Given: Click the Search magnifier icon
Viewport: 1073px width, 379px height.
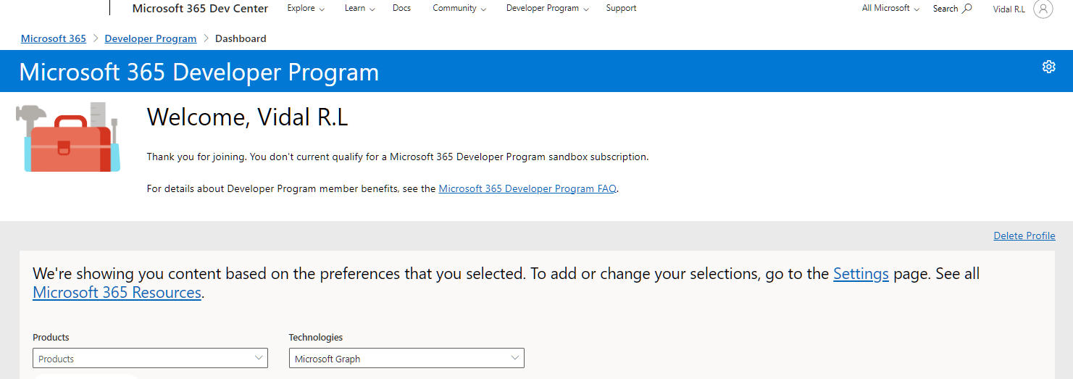Looking at the screenshot, I should tap(966, 9).
